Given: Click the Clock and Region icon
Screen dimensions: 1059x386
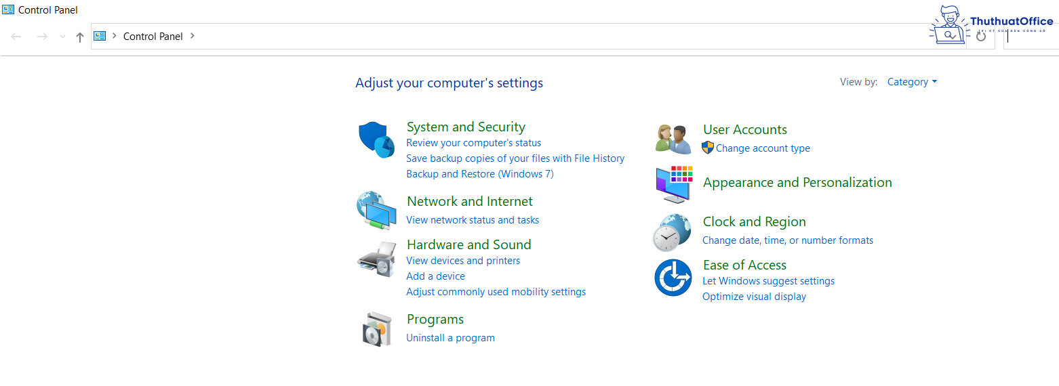Looking at the screenshot, I should tap(672, 232).
